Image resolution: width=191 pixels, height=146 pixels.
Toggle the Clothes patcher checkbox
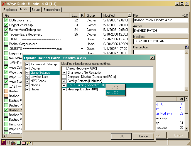click(x=28, y=68)
